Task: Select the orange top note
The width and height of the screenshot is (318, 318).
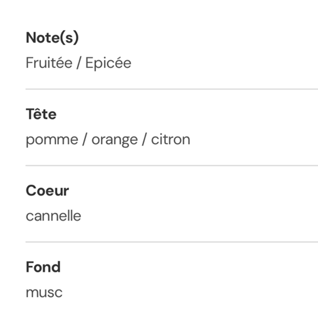Action: [x=114, y=140]
